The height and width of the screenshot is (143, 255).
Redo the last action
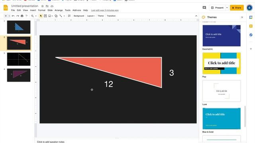18,16
